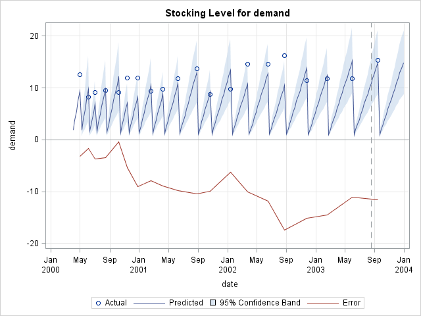Click the first actual data point at May 2000

[x=80, y=74]
